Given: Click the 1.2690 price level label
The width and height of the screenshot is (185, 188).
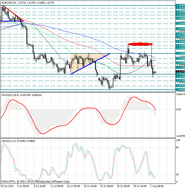Looking at the screenshot, I should coord(180,5).
